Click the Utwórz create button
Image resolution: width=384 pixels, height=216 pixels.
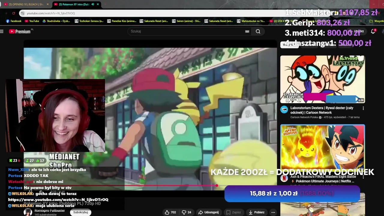(357, 31)
